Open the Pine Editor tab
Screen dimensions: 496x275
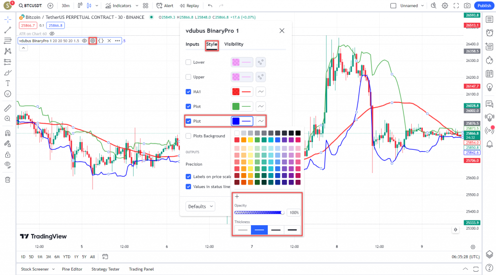pos(72,269)
